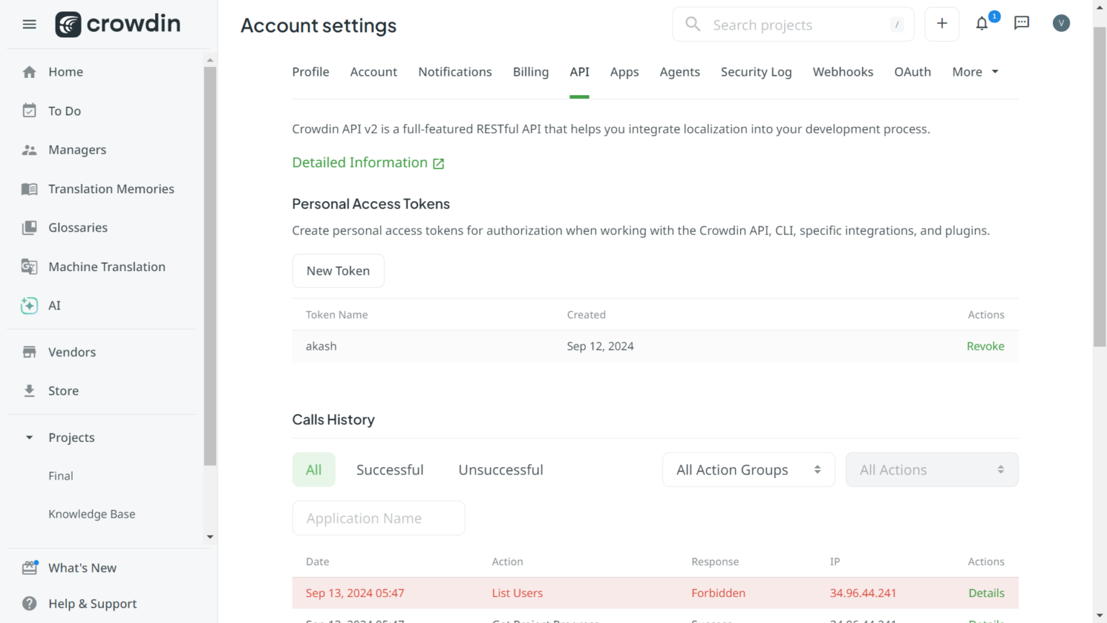Go to Glossaries in sidebar
1107x623 pixels.
coord(78,228)
